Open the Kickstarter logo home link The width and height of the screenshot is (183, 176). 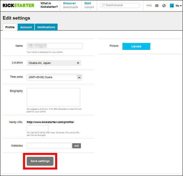(x=18, y=5)
